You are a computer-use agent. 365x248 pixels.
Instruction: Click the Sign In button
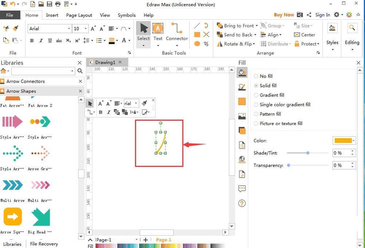click(x=323, y=15)
